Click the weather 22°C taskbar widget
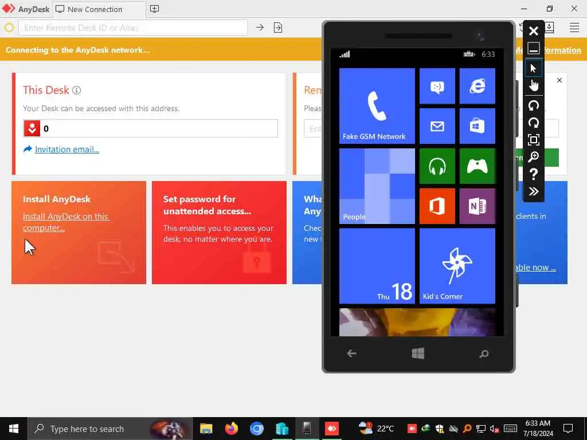This screenshot has height=440, width=587. click(376, 429)
